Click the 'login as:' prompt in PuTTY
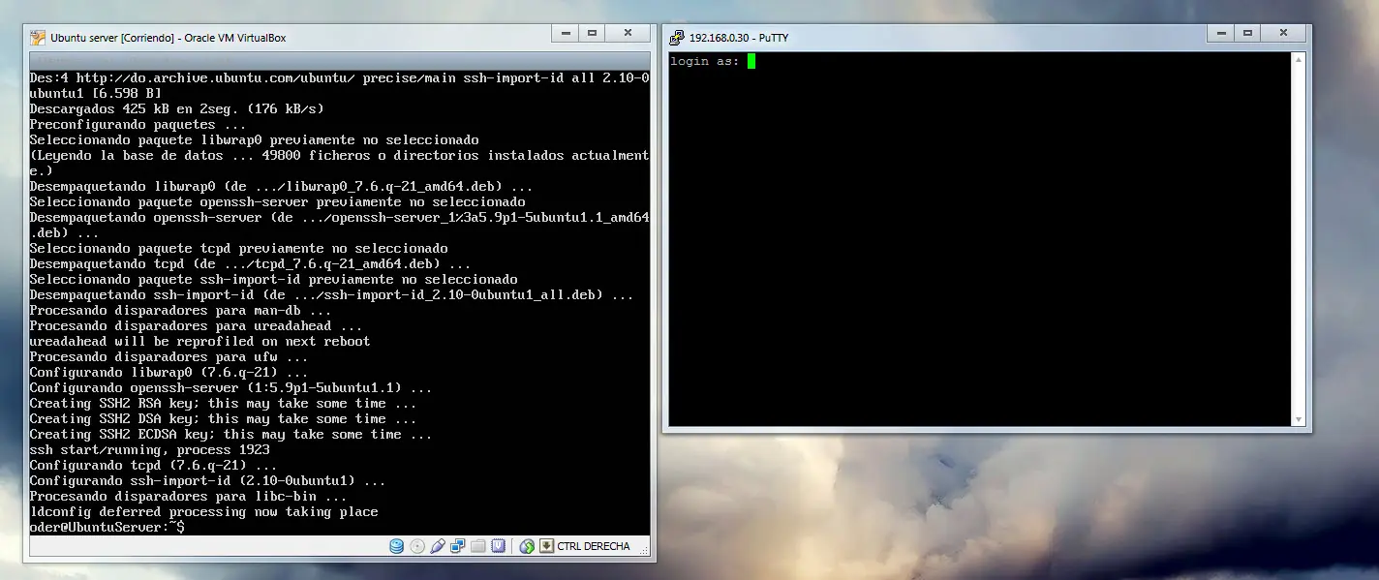Viewport: 1379px width, 580px height. pos(704,62)
